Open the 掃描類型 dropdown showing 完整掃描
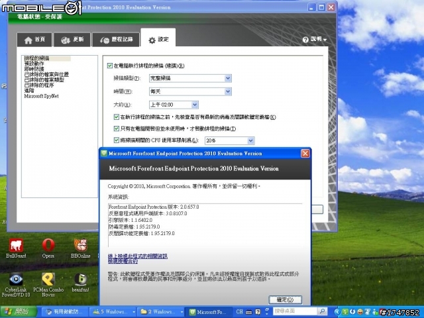Screen dimensions: 424x318 (190, 78)
